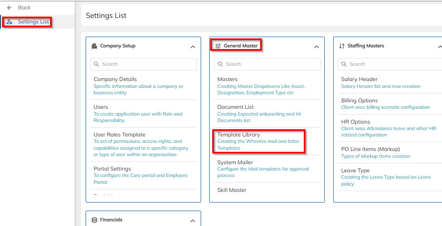This screenshot has width=442, height=226.
Task: Click the Company Setup building icon
Action: click(x=95, y=46)
